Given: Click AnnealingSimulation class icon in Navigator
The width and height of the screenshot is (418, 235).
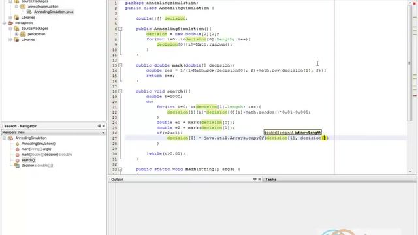Looking at the screenshot, I should point(10,138).
